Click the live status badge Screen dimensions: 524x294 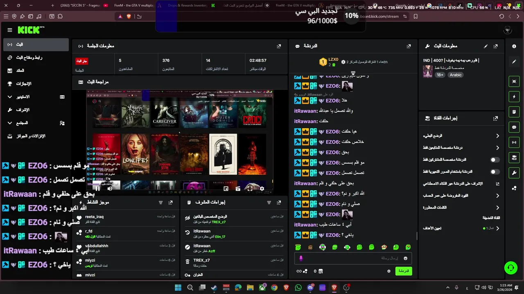81,61
